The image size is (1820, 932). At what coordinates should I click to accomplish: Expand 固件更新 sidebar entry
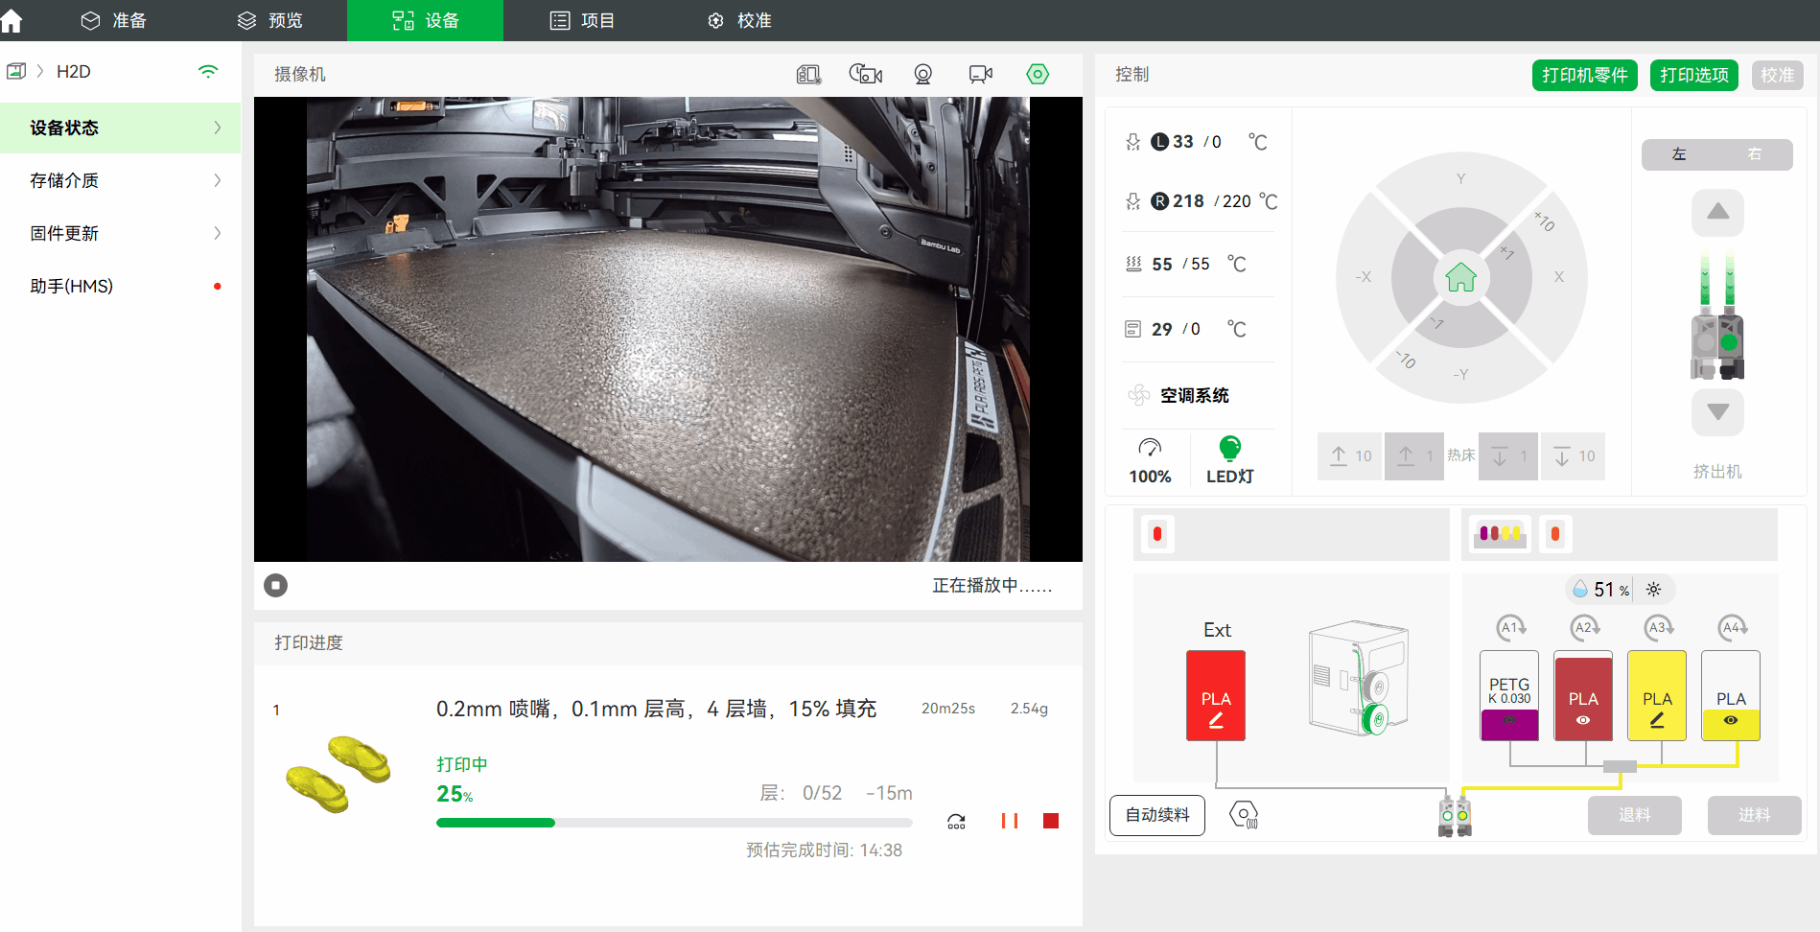121,233
